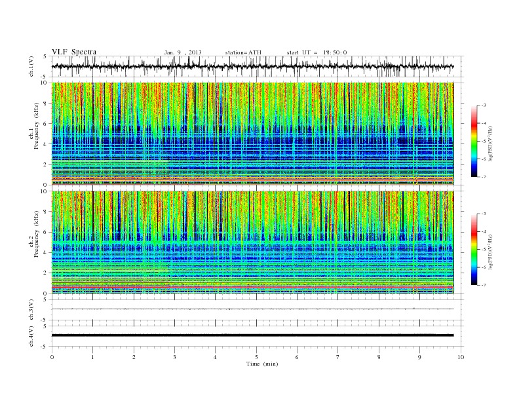
Task: Click the ch.4(V) waveform trace panel
Action: [x=258, y=336]
